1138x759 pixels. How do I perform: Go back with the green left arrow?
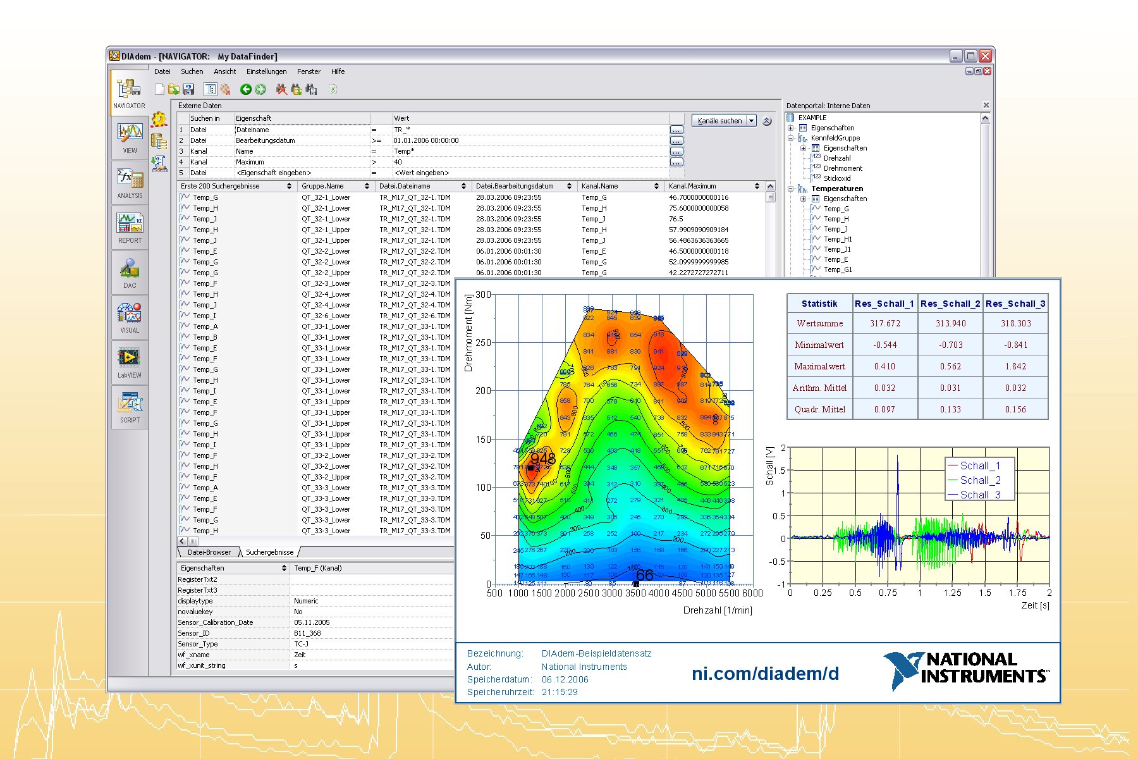pyautogui.click(x=246, y=89)
